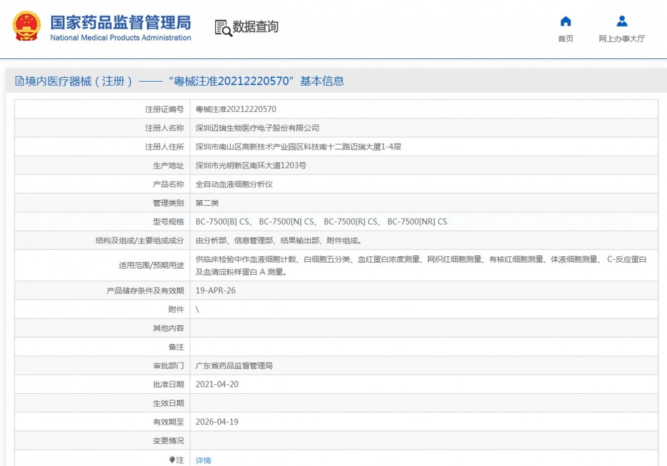The width and height of the screenshot is (667, 466).
Task: Open the 详情 link
Action: click(x=203, y=460)
